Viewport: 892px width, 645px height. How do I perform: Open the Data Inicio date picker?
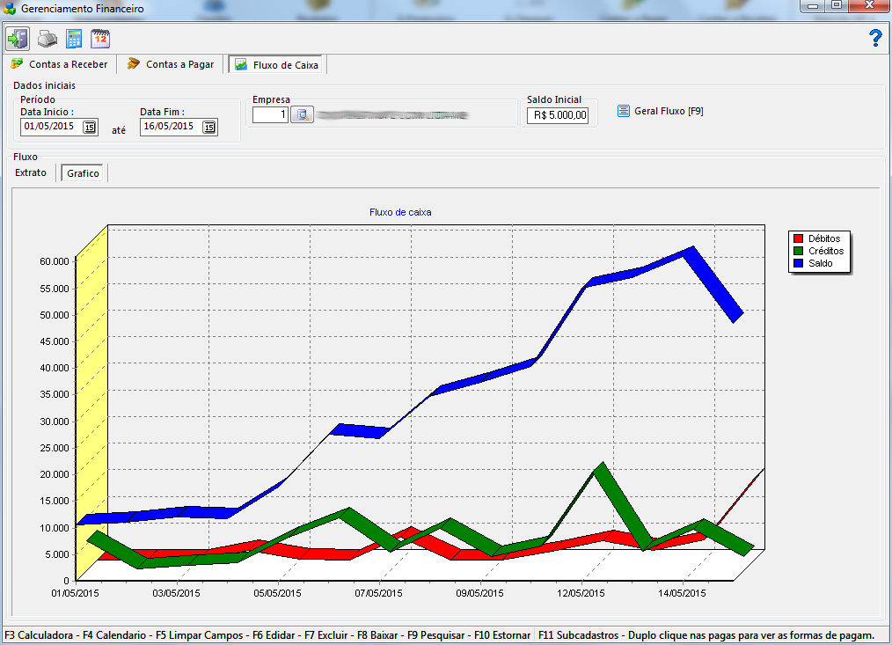(x=89, y=127)
